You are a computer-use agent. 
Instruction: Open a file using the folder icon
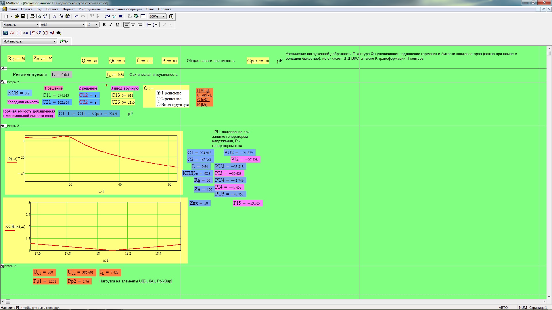point(17,16)
